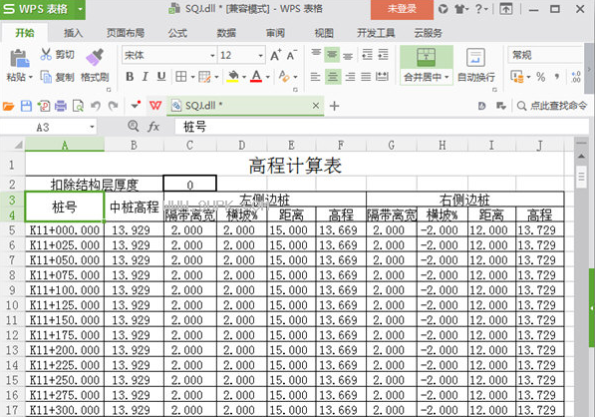Open the font name 宋体 dropdown

[212, 56]
